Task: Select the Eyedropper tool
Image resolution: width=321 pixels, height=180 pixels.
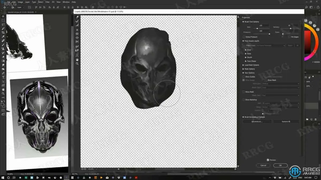Action: click(x=3, y=37)
